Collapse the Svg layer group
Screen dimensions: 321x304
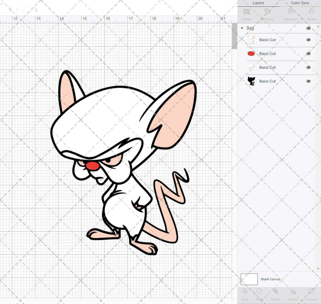pos(242,28)
